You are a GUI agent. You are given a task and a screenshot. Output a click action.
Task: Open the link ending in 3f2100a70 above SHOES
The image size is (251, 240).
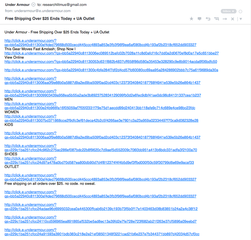coord(101,148)
